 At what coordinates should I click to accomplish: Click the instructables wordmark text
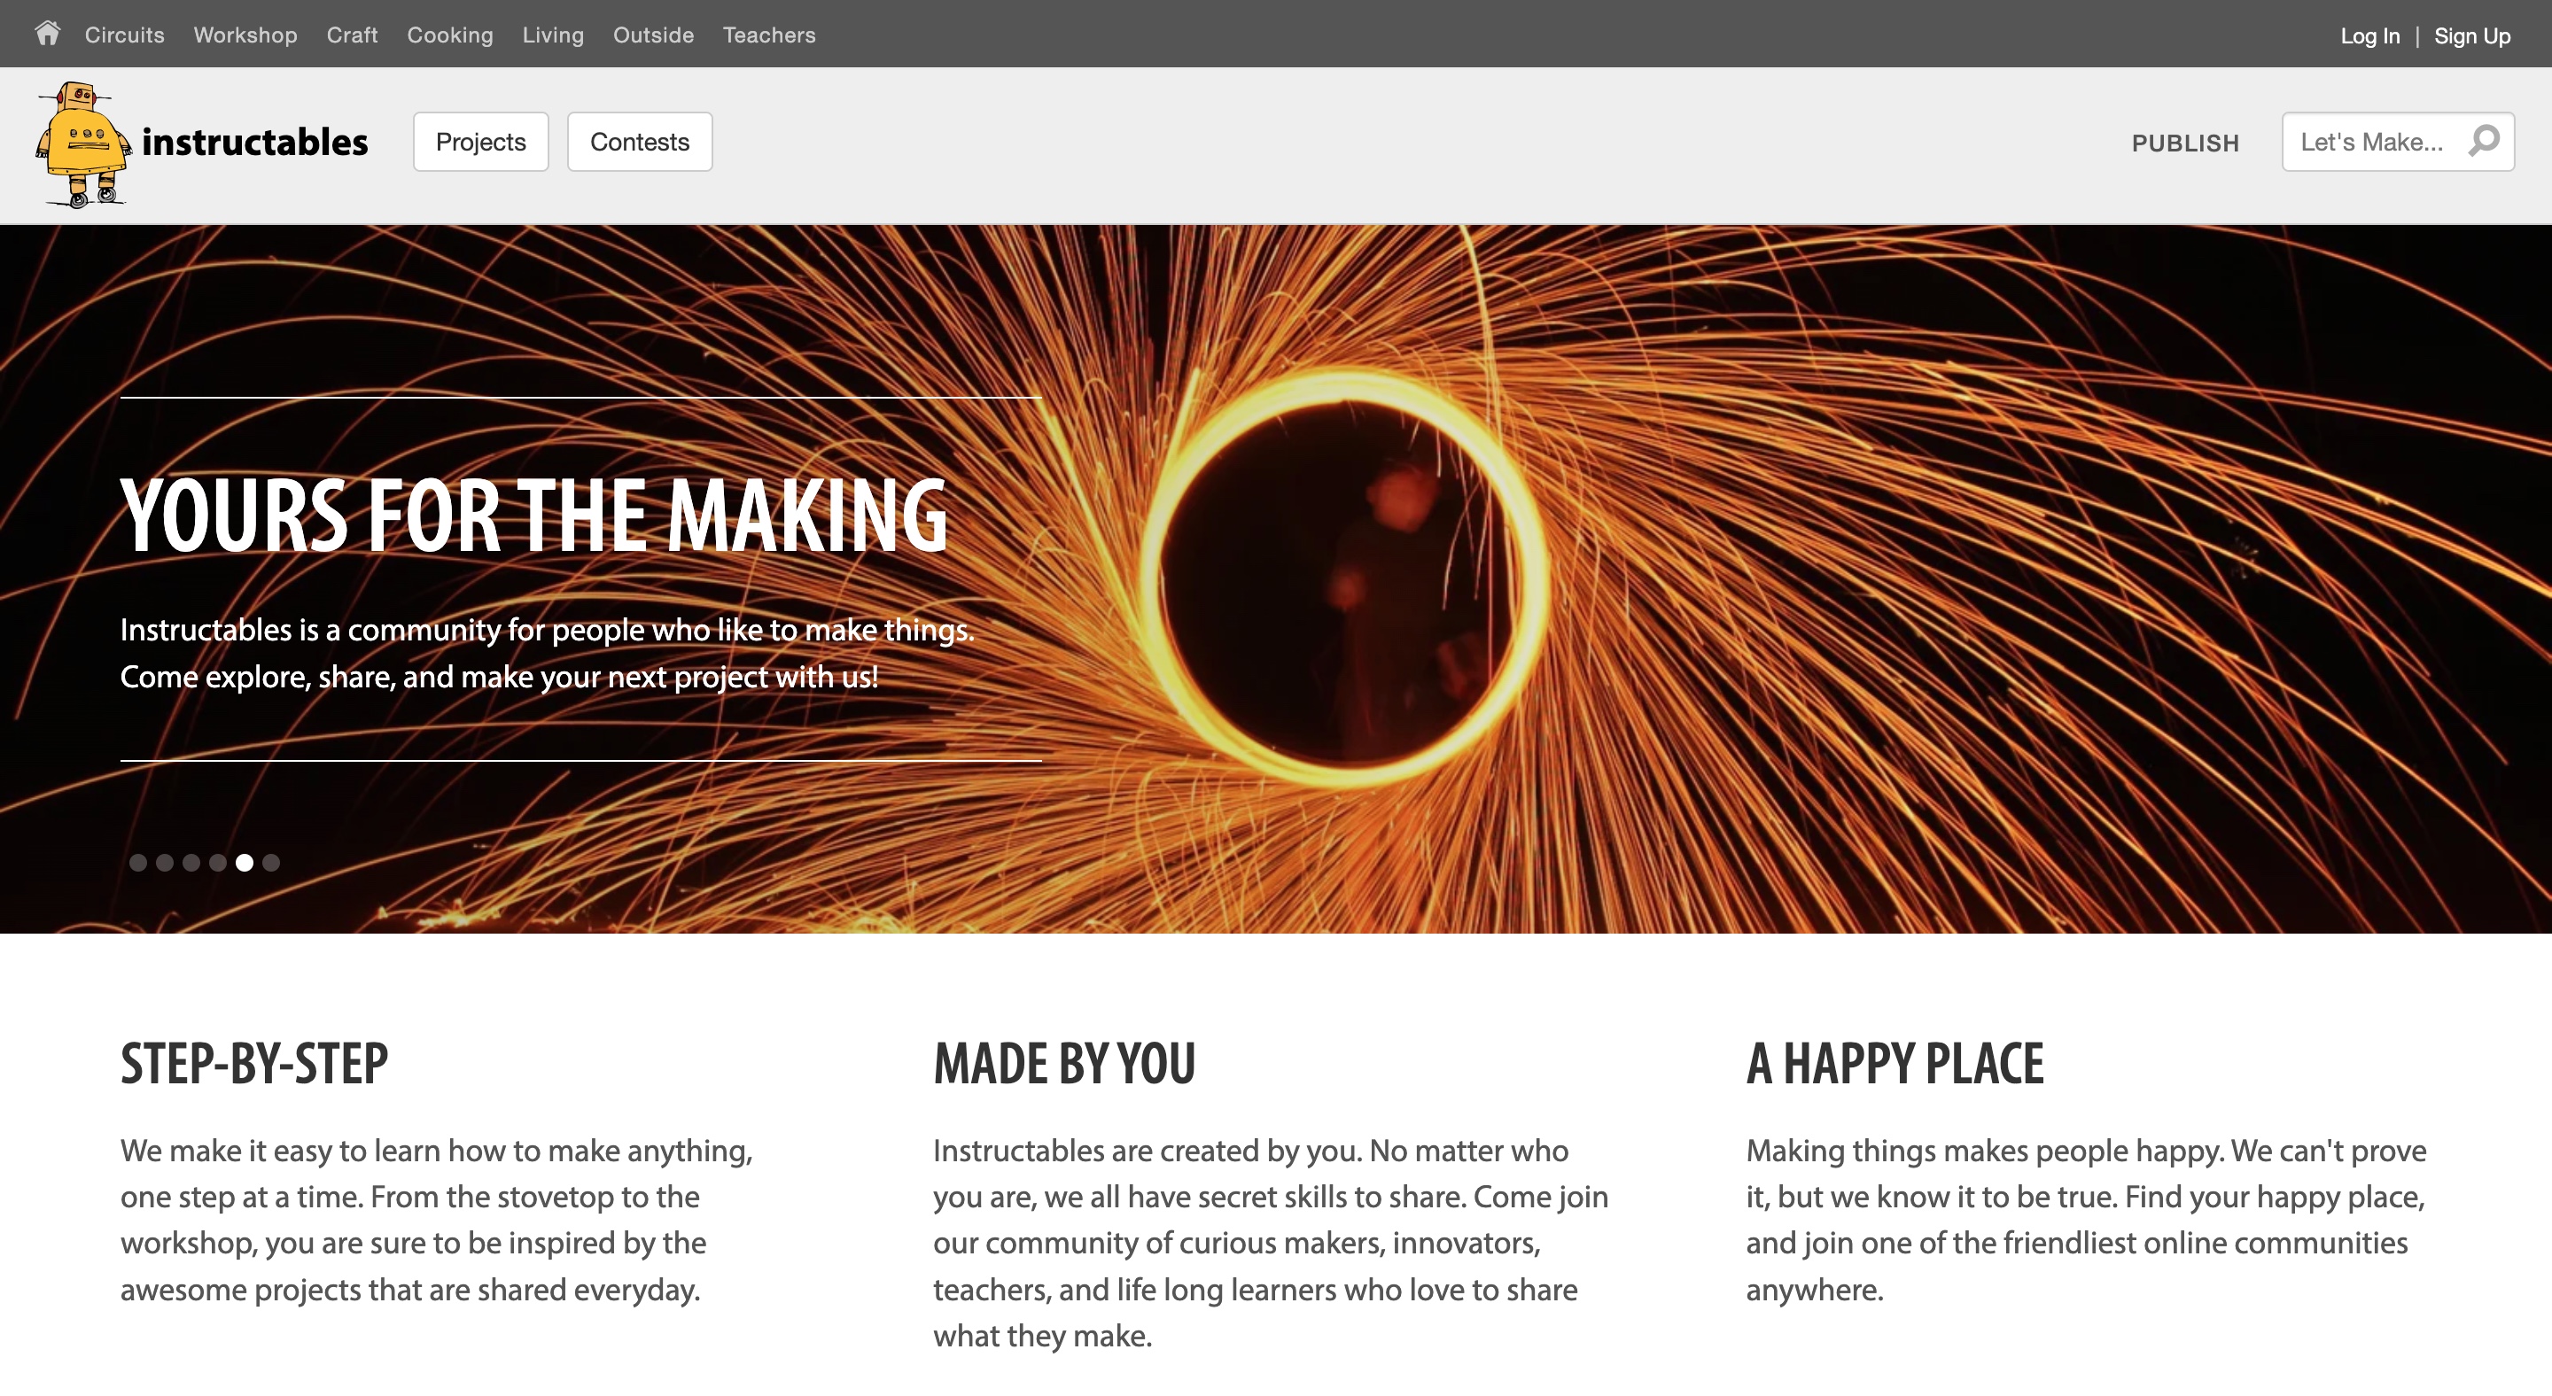(x=254, y=143)
